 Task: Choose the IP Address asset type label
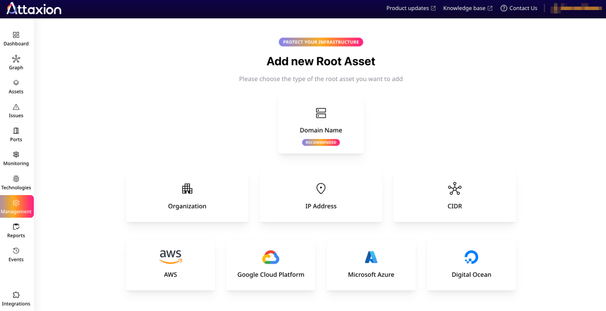coord(321,206)
